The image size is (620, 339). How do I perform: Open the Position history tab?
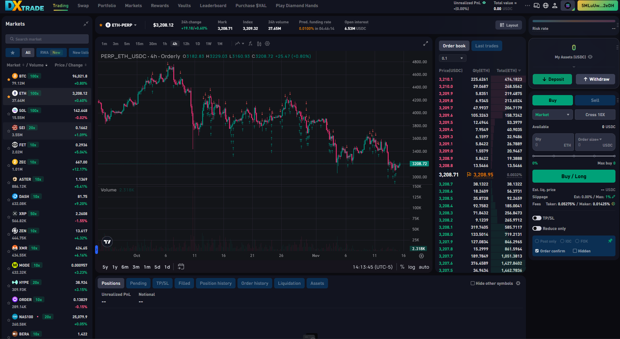[216, 283]
